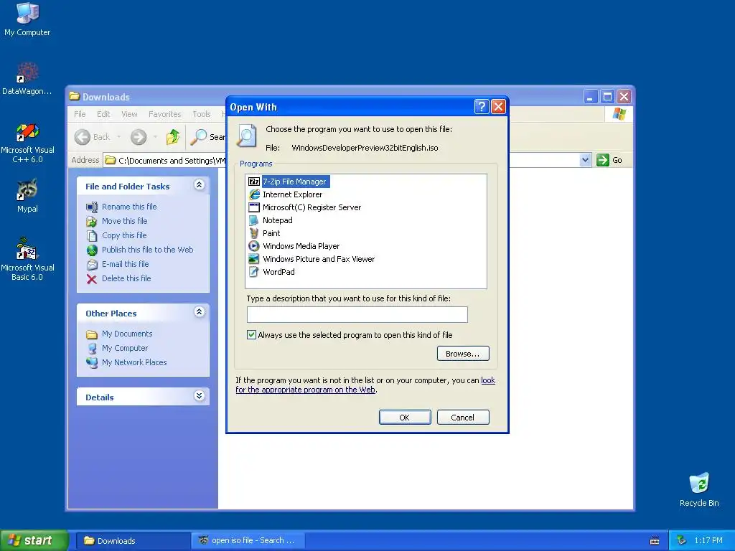Open Microsoft Visual Basic 6.0 shortcut
The width and height of the screenshot is (735, 551).
click(27, 259)
